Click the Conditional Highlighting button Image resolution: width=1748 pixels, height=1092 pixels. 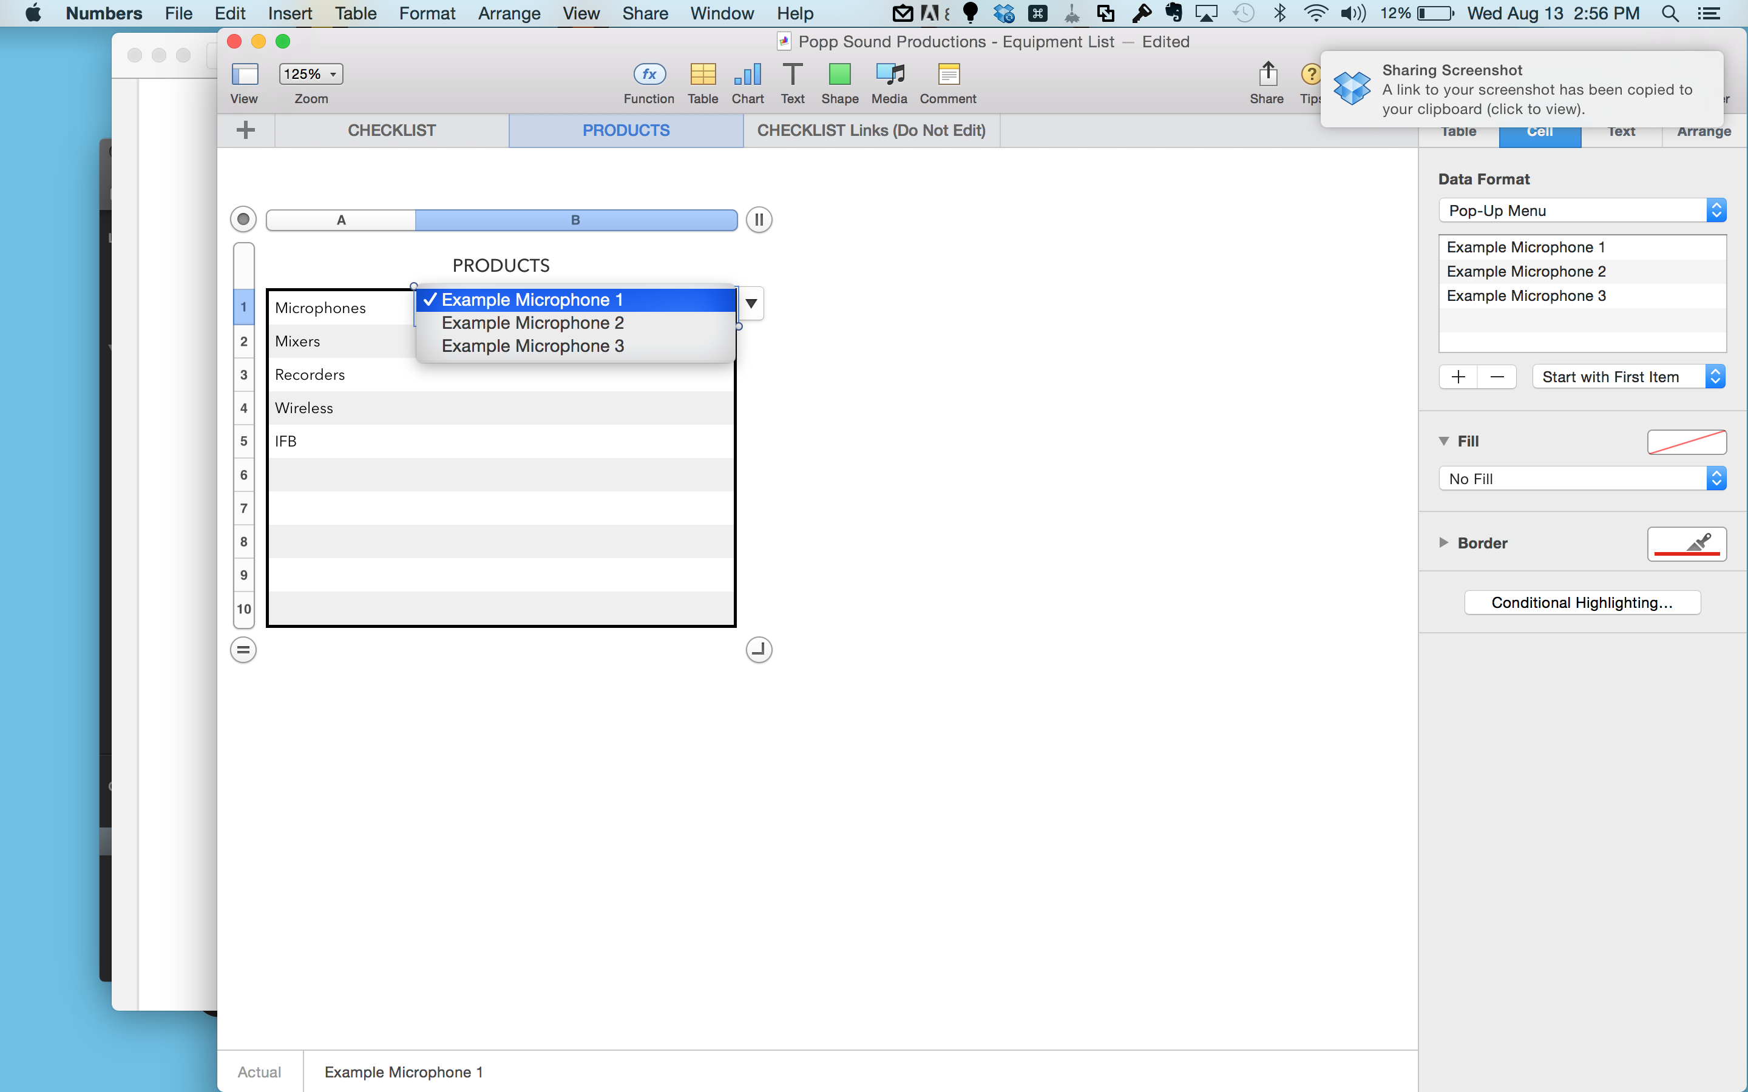pos(1582,602)
